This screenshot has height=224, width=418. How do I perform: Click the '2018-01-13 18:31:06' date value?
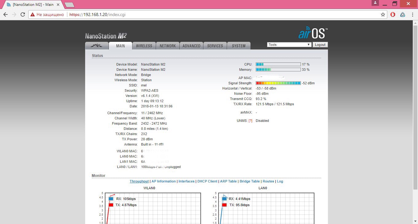coord(157,106)
